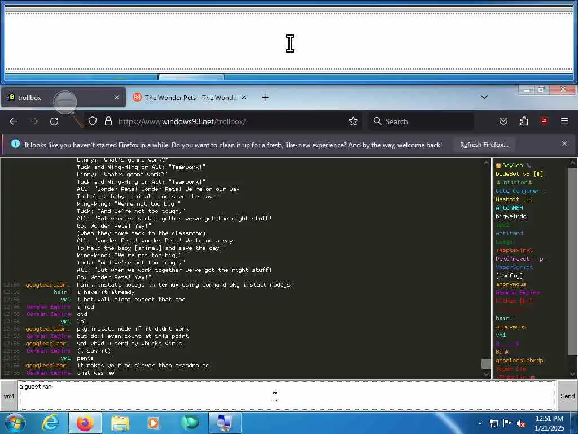Open the Firefox extensions puzzle icon

click(x=524, y=121)
